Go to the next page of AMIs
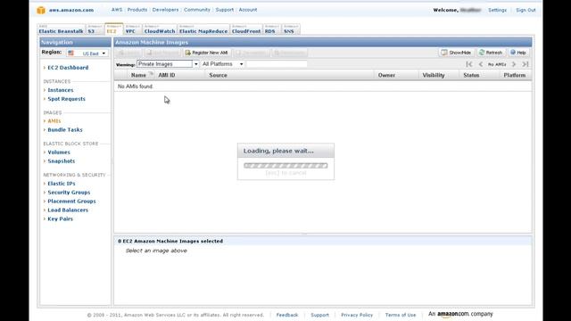 click(514, 64)
